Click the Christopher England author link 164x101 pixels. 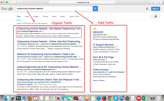[x=25, y=85]
